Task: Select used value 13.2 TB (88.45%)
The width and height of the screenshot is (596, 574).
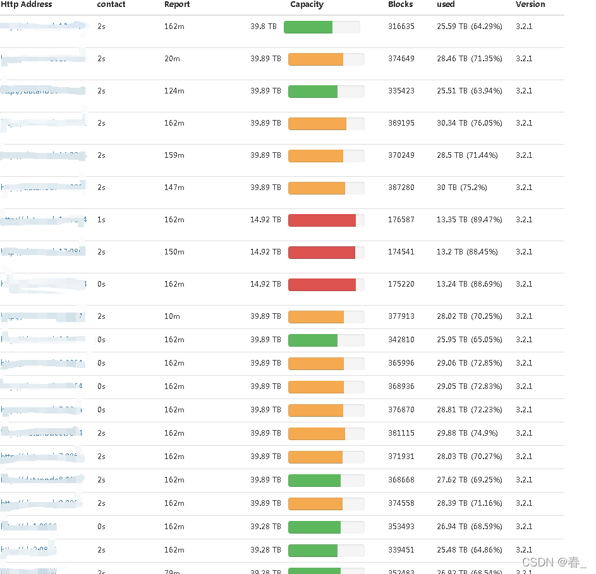Action: [467, 253]
